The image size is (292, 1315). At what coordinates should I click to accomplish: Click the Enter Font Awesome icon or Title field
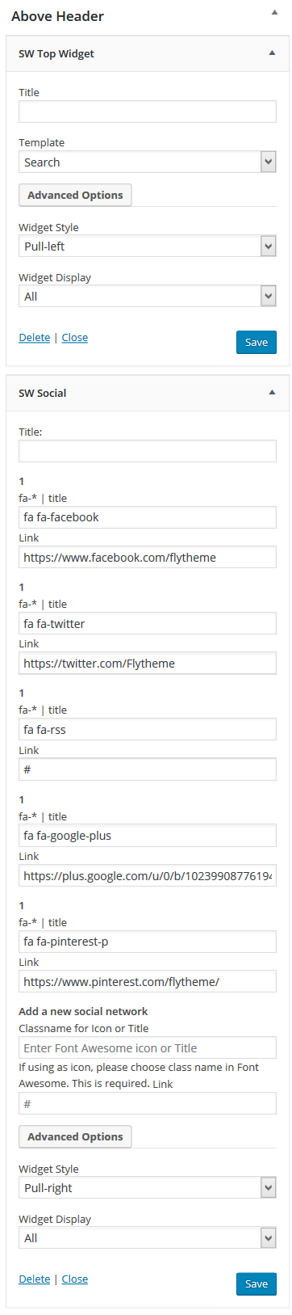(x=148, y=1048)
